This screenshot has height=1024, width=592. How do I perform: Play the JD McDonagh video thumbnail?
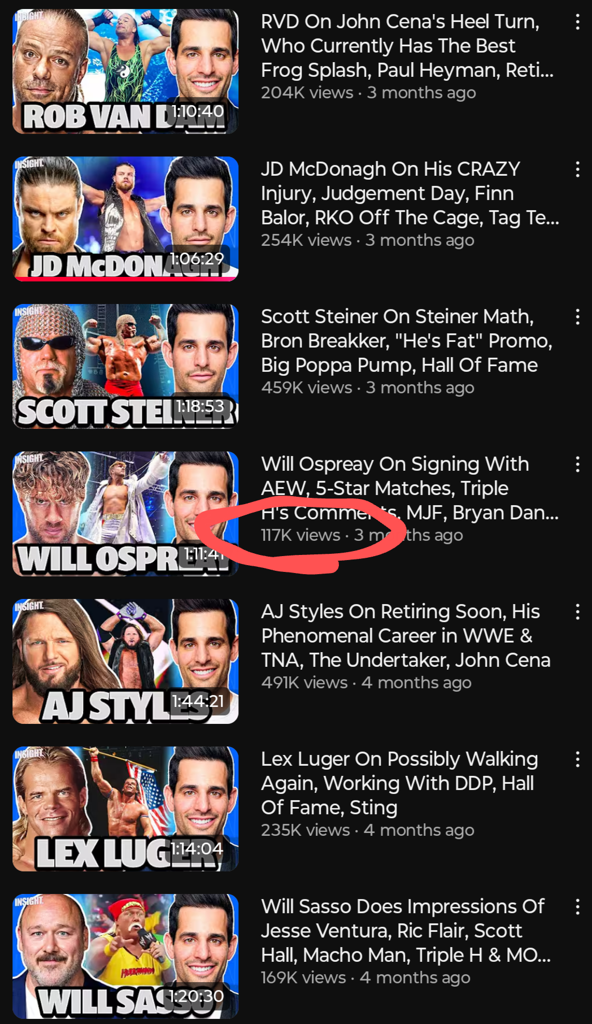[125, 219]
